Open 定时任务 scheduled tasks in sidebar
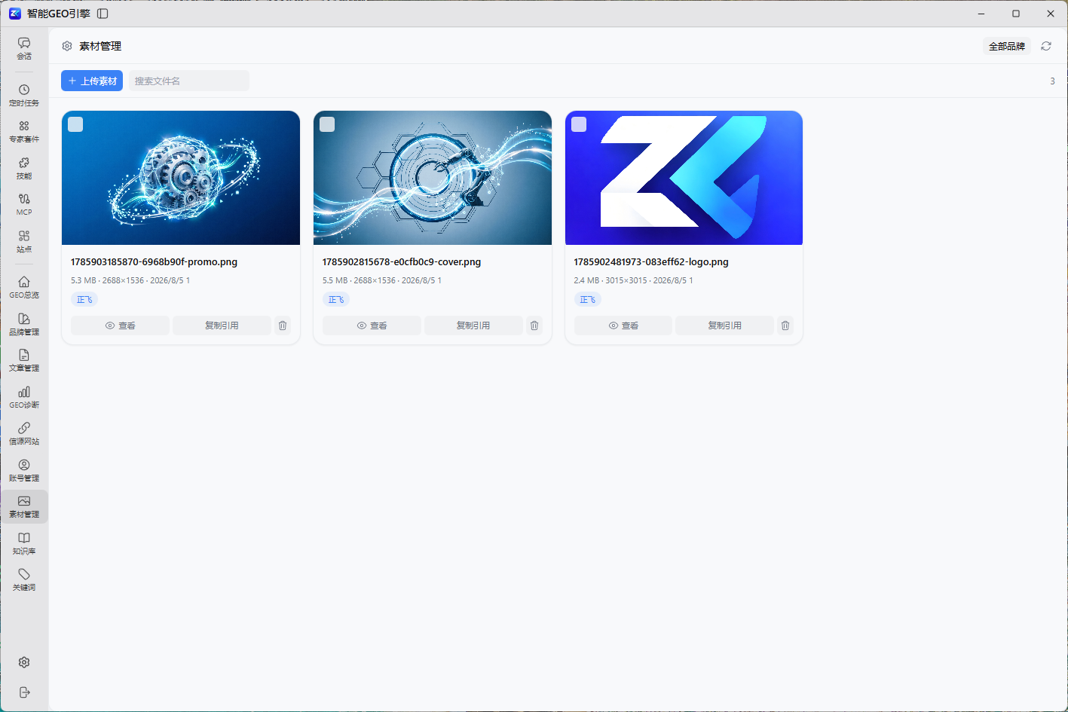This screenshot has height=712, width=1068. (x=24, y=95)
